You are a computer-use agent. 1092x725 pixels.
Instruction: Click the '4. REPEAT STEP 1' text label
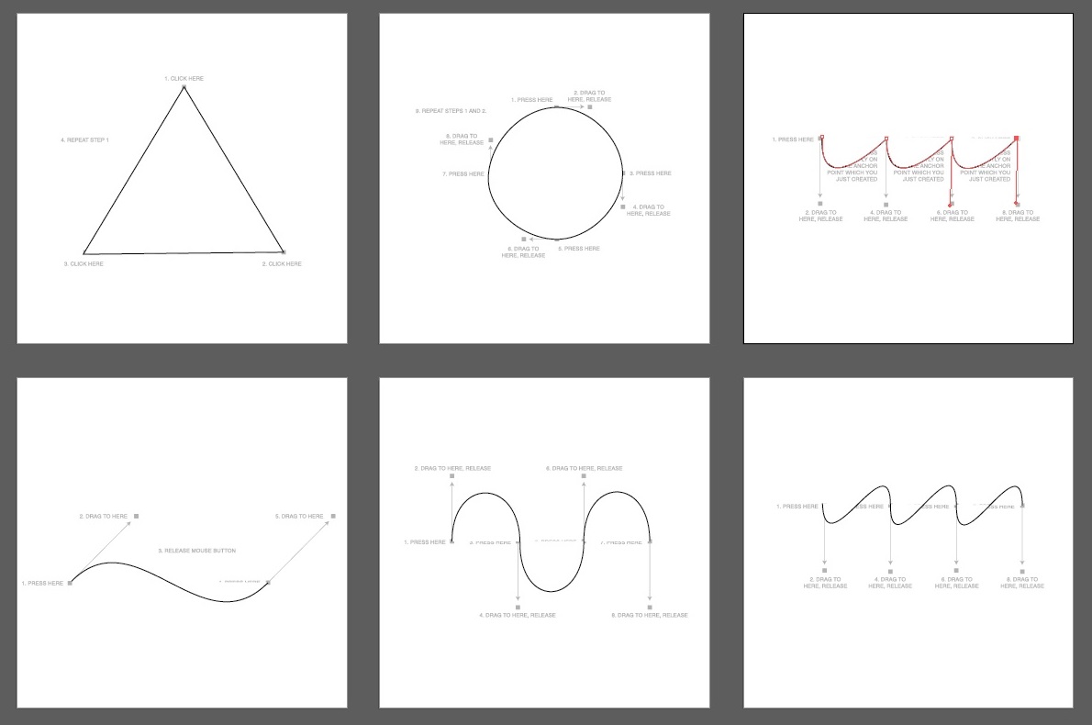[84, 140]
